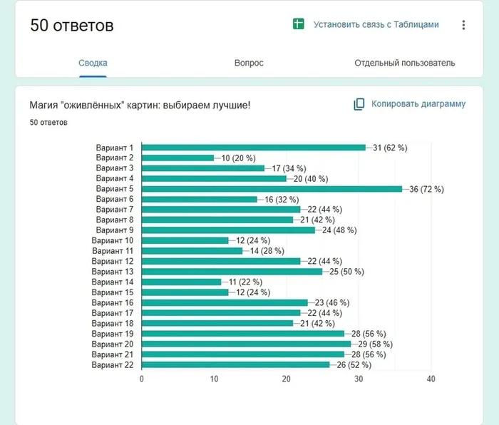Select the Вариант 2 bar

[178, 158]
